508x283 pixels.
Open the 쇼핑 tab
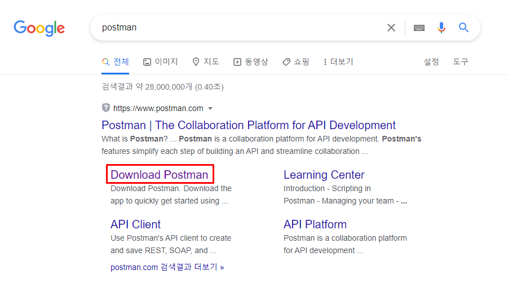(x=296, y=62)
